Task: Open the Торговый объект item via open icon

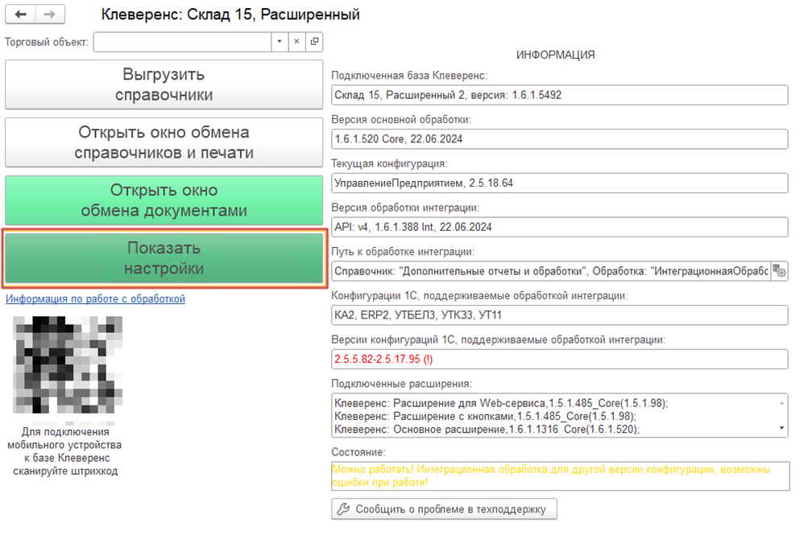Action: pos(314,42)
